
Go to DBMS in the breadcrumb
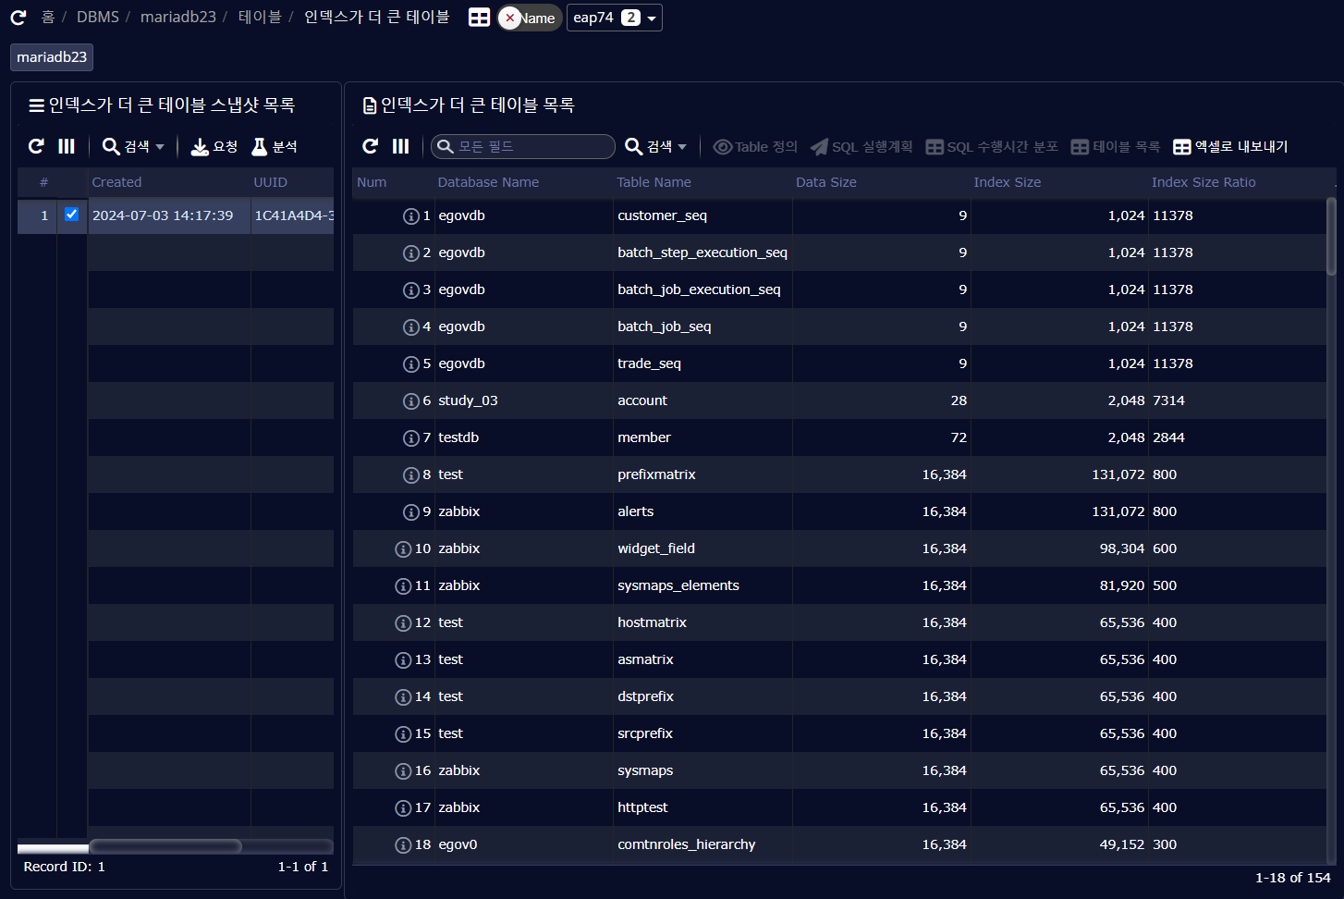(97, 18)
